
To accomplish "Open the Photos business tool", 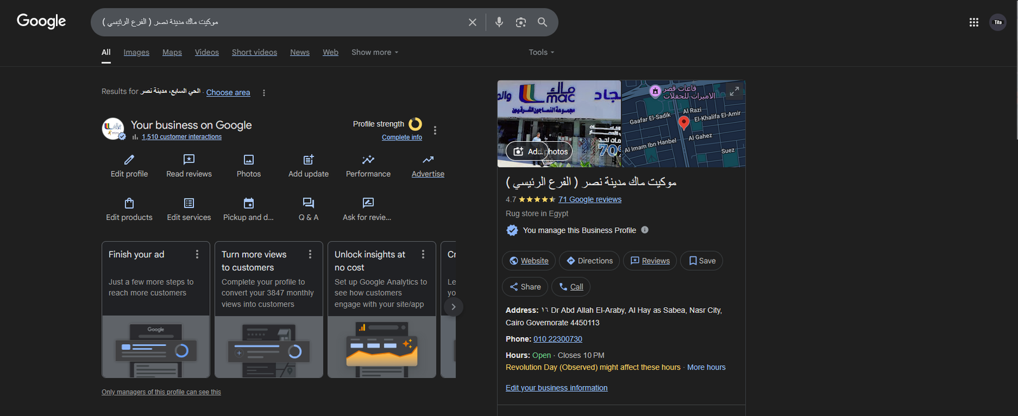I will pyautogui.click(x=249, y=160).
